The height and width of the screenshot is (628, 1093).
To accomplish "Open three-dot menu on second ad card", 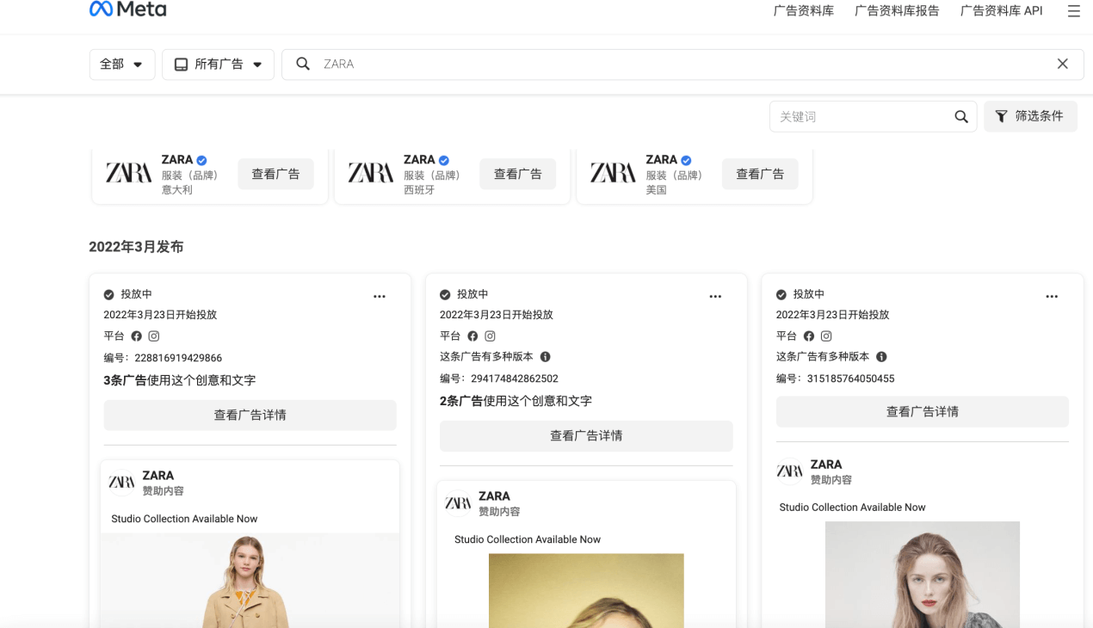I will coord(715,296).
